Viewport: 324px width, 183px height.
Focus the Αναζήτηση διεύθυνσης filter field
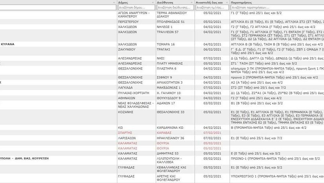[x=175, y=7]
